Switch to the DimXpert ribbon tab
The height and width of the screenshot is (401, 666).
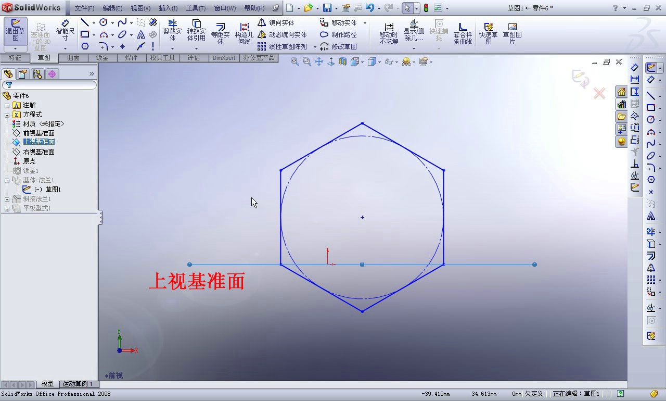click(x=224, y=58)
